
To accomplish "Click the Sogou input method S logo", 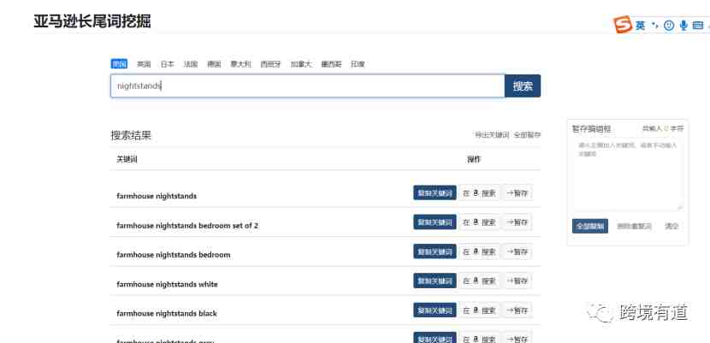I will coord(623,25).
